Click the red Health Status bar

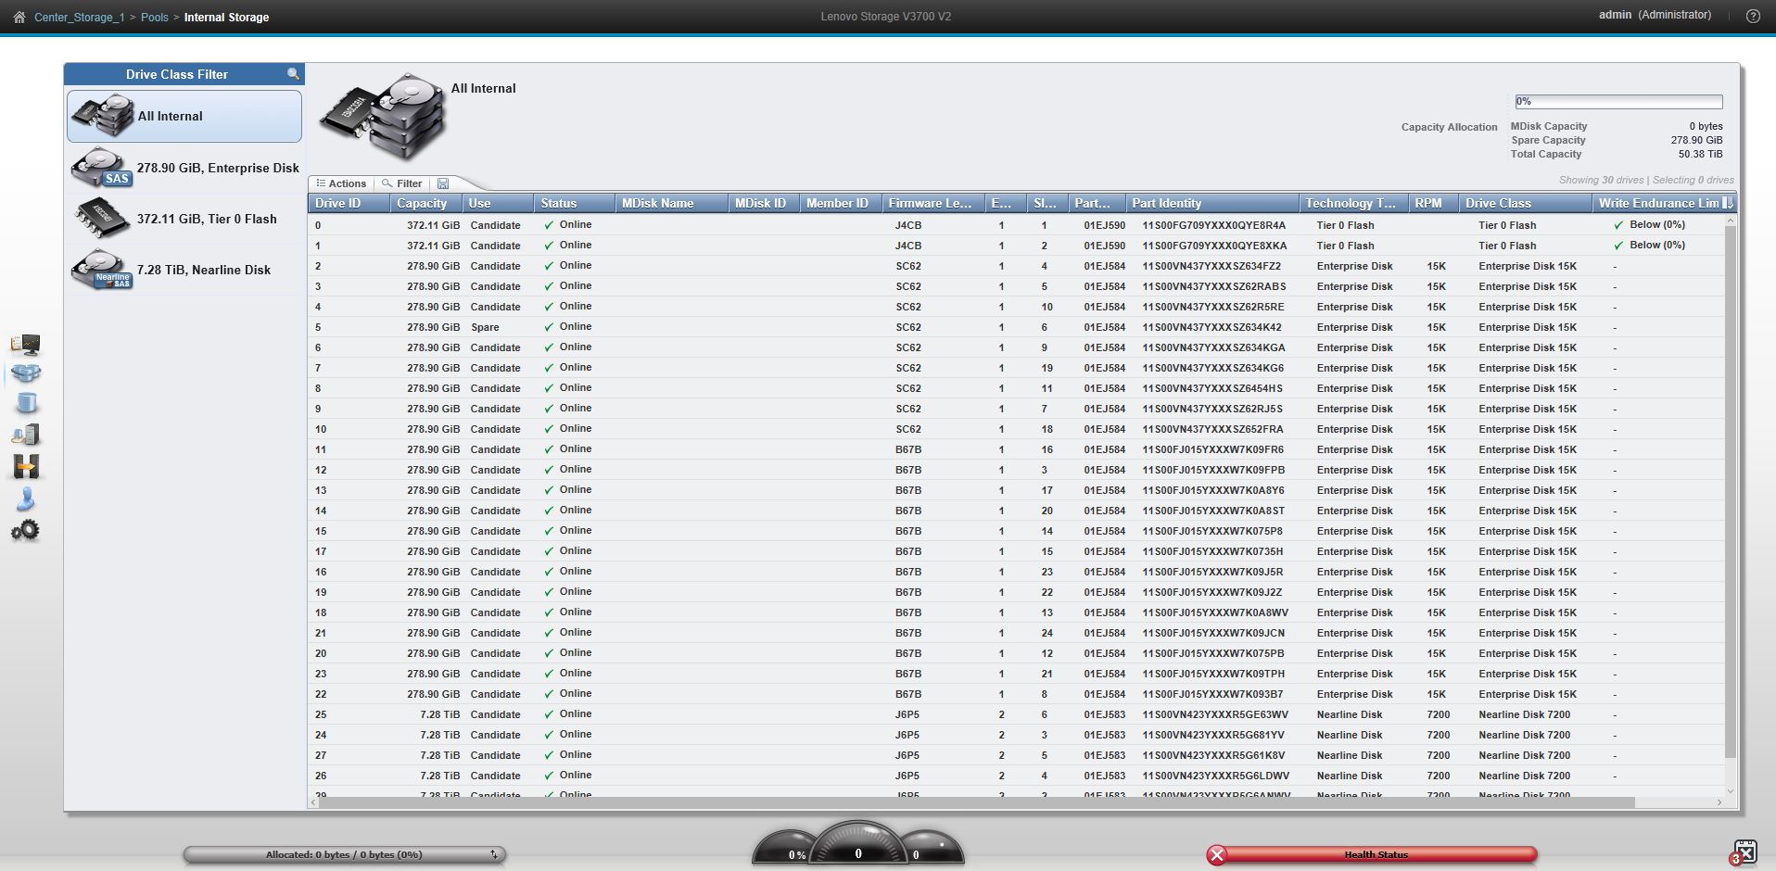click(1374, 854)
